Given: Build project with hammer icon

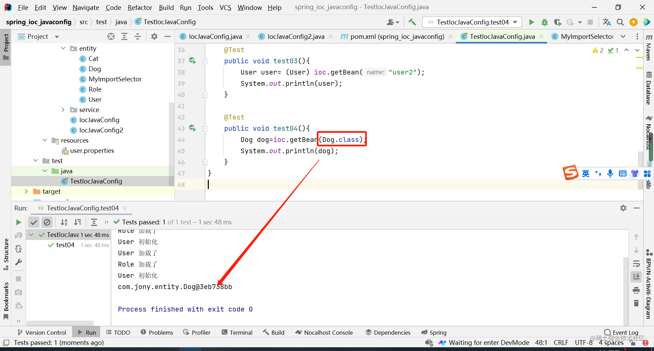Looking at the screenshot, I should click(412, 22).
